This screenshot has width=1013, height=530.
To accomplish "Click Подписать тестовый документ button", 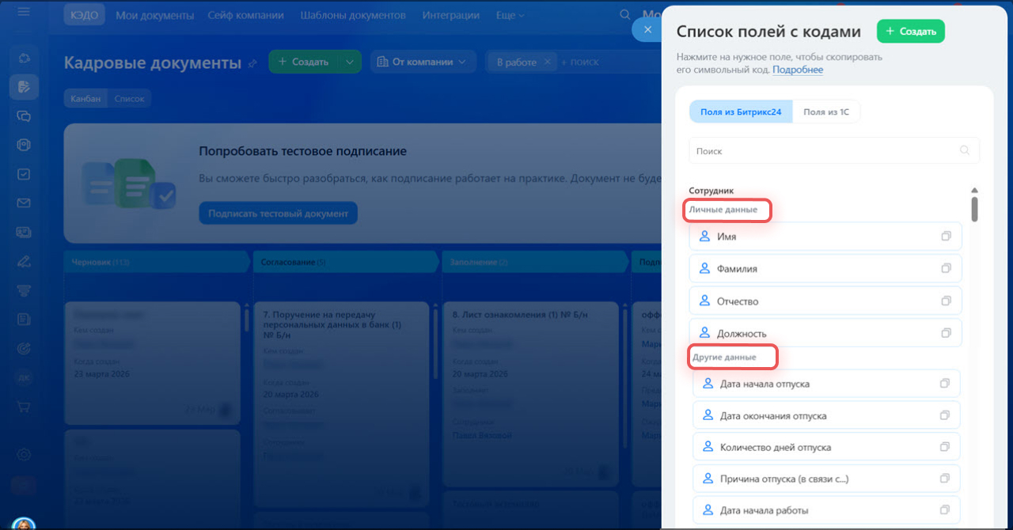I will [x=278, y=214].
